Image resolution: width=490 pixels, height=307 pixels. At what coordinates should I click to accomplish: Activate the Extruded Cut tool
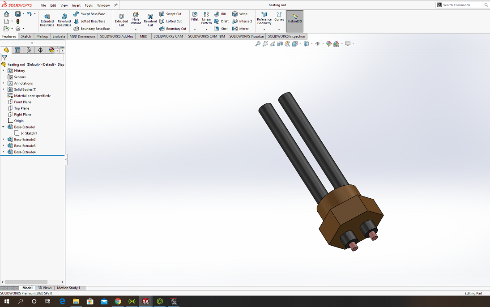(x=121, y=20)
